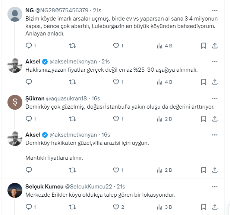
Task: Click NG's default avatar
Action: click(15, 14)
